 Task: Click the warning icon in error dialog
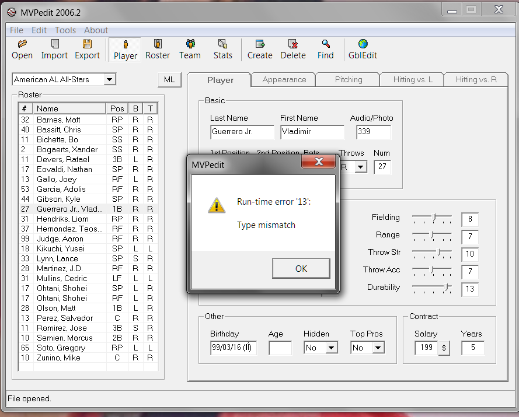(217, 205)
